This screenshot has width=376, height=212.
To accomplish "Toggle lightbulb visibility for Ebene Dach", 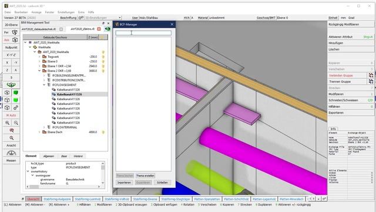I will (x=103, y=132).
